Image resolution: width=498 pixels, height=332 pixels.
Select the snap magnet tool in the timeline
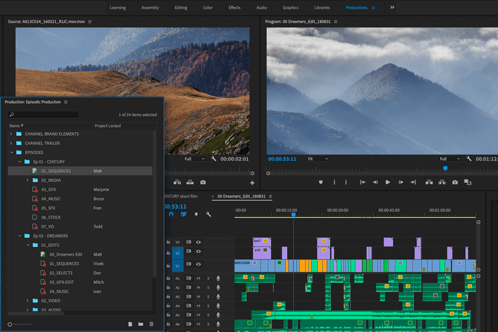(171, 214)
